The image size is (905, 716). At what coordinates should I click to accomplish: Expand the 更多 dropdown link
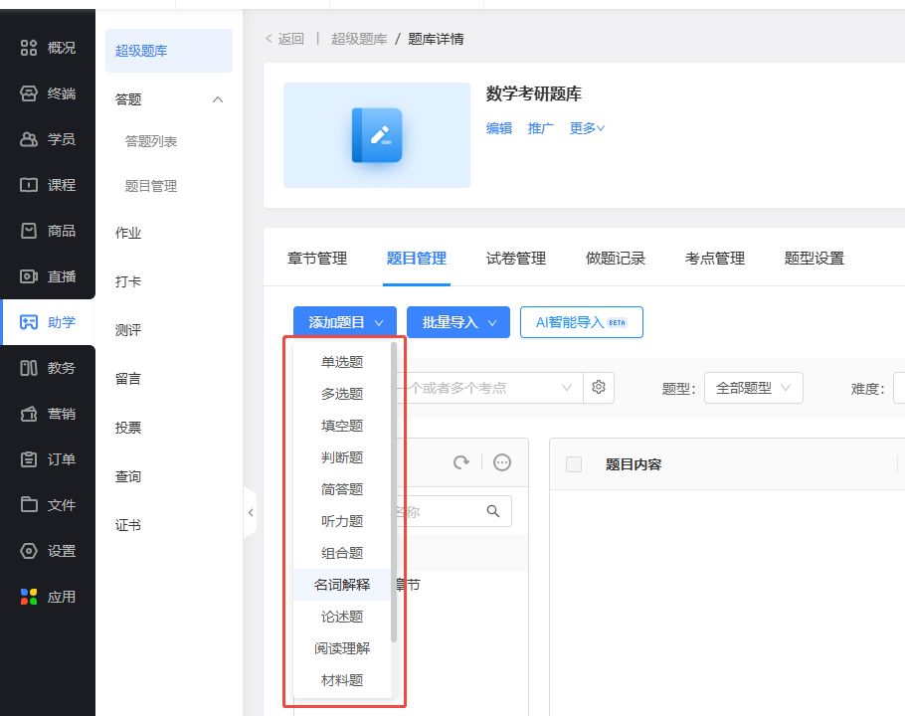[587, 128]
